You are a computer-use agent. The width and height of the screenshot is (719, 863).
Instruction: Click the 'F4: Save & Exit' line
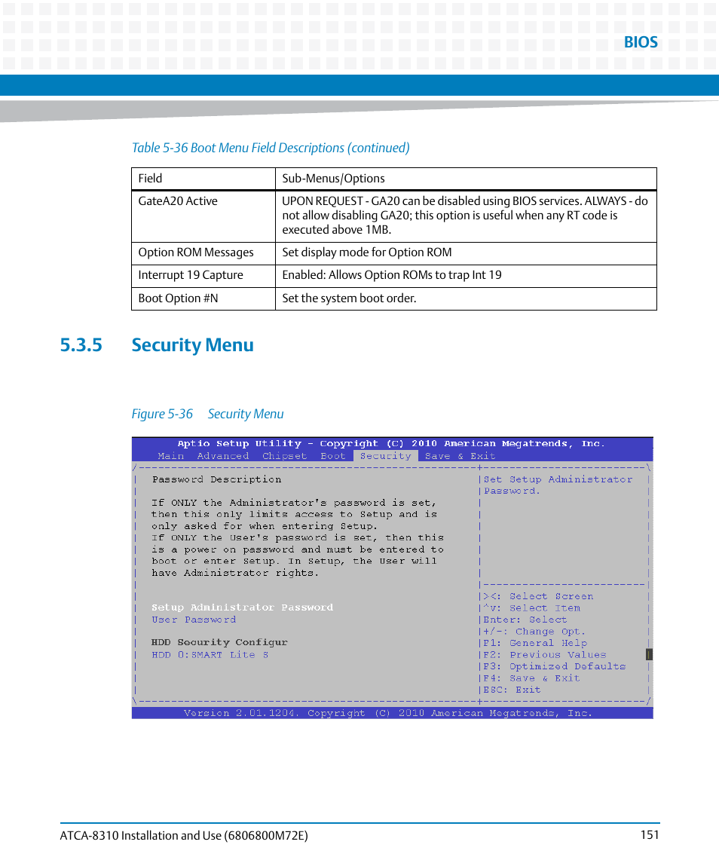[x=531, y=678]
